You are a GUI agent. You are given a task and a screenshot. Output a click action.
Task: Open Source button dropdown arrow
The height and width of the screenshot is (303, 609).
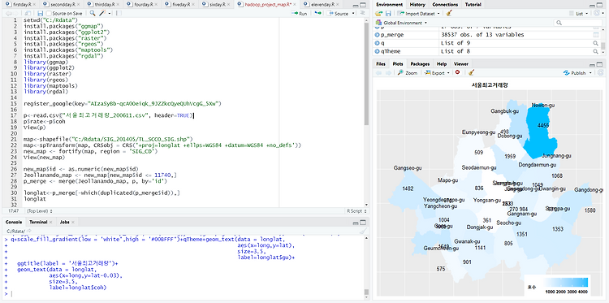coord(353,13)
